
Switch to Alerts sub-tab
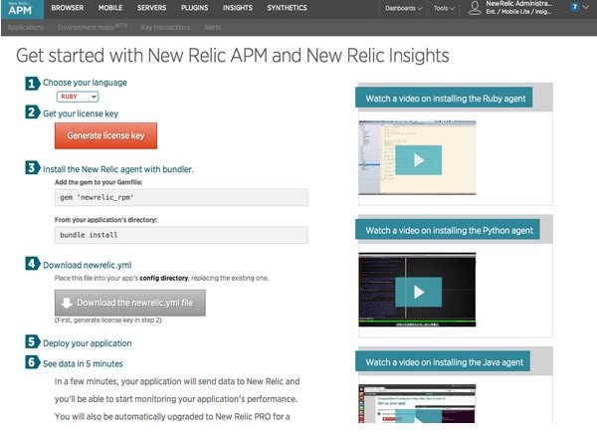click(213, 28)
